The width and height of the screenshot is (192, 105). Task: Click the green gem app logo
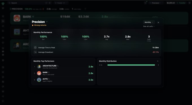pos(3,4)
